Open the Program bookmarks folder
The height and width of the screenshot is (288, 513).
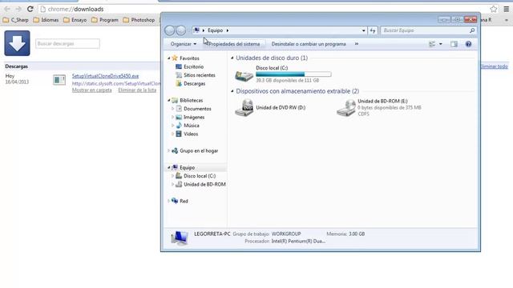105,20
